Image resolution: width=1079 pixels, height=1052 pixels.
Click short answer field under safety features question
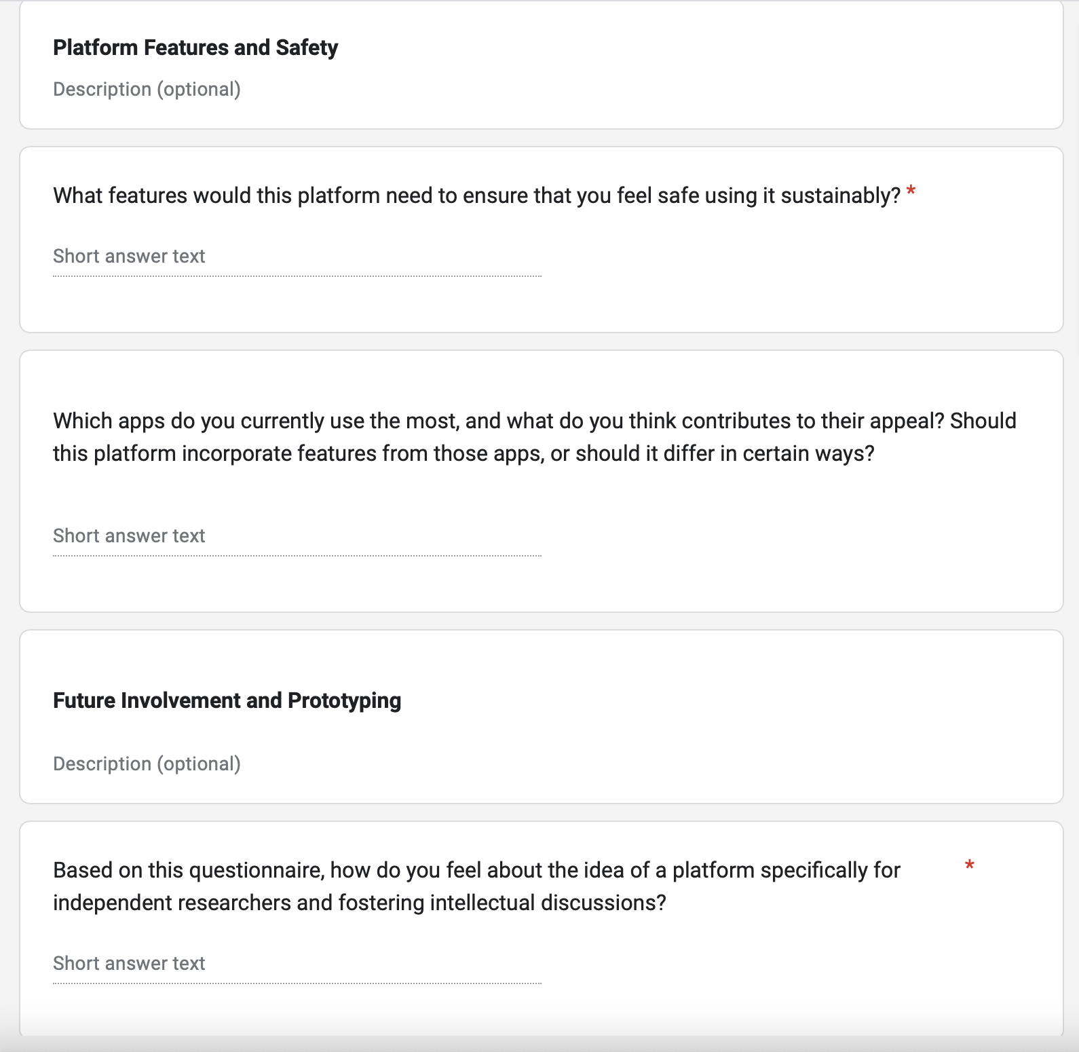click(x=297, y=257)
